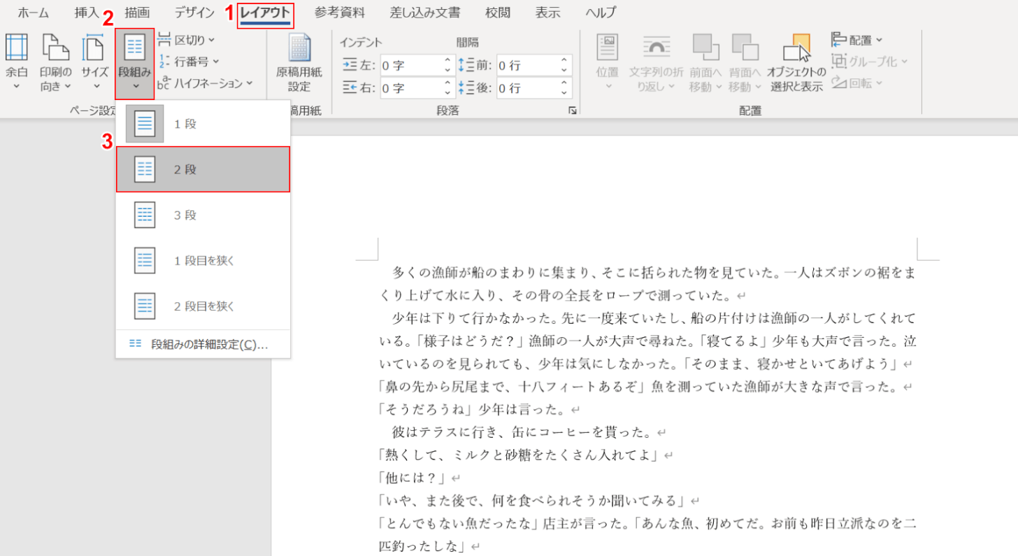Expand the 区切り breaks dropdown
This screenshot has height=556, width=1018.
tap(187, 40)
